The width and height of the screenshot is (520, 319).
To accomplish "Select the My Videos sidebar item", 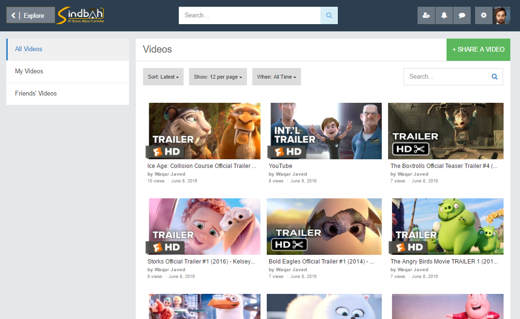I will 68,71.
